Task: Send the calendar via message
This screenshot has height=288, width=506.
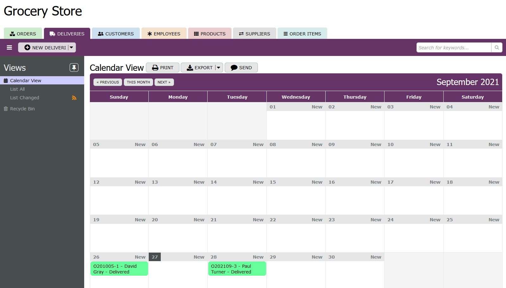Action: point(241,68)
